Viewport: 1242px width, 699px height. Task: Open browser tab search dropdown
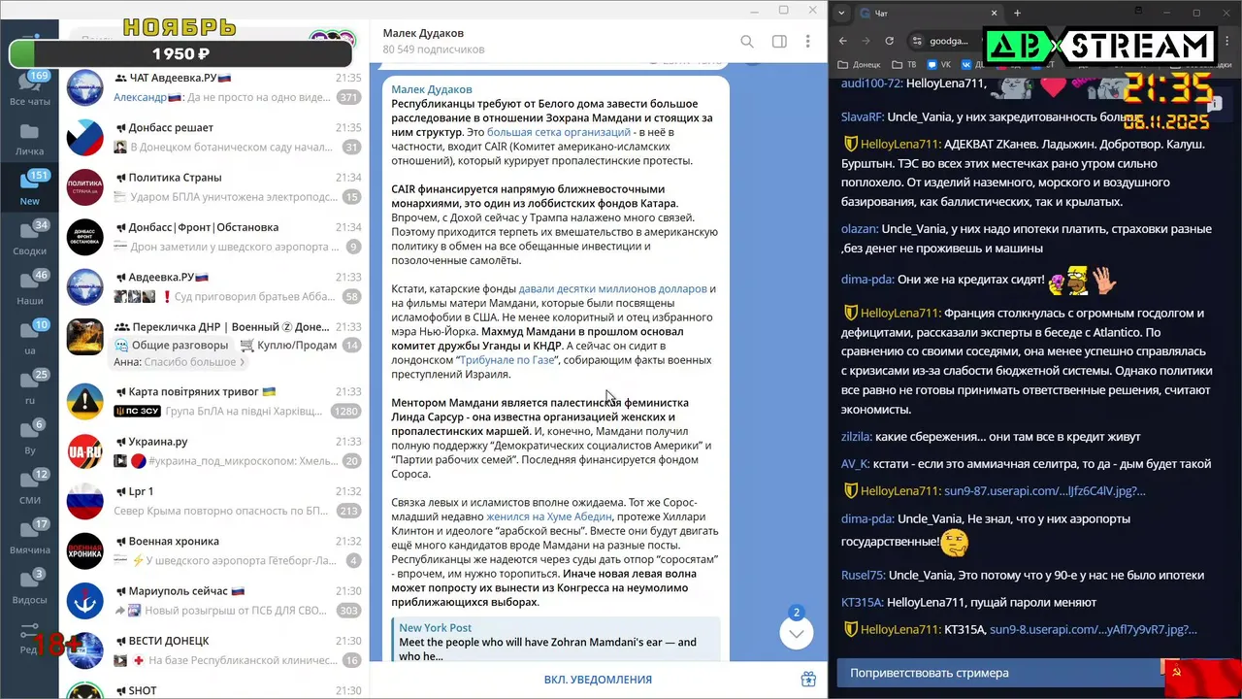click(841, 13)
